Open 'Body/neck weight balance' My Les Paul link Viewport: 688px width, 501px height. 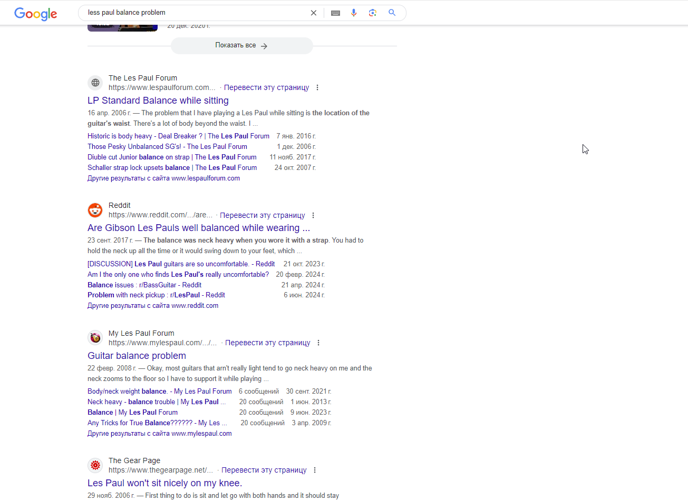160,391
